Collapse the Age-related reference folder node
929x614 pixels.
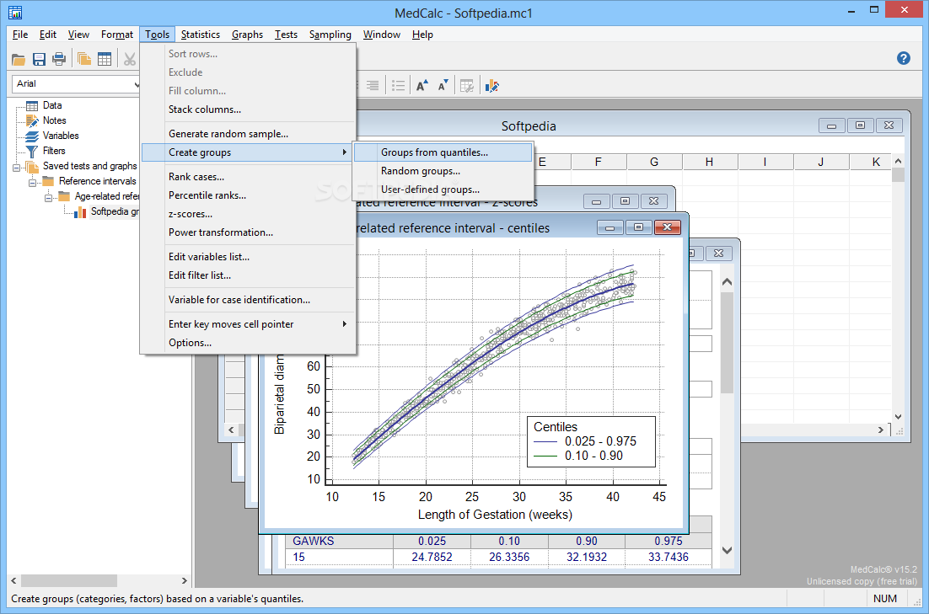[49, 198]
